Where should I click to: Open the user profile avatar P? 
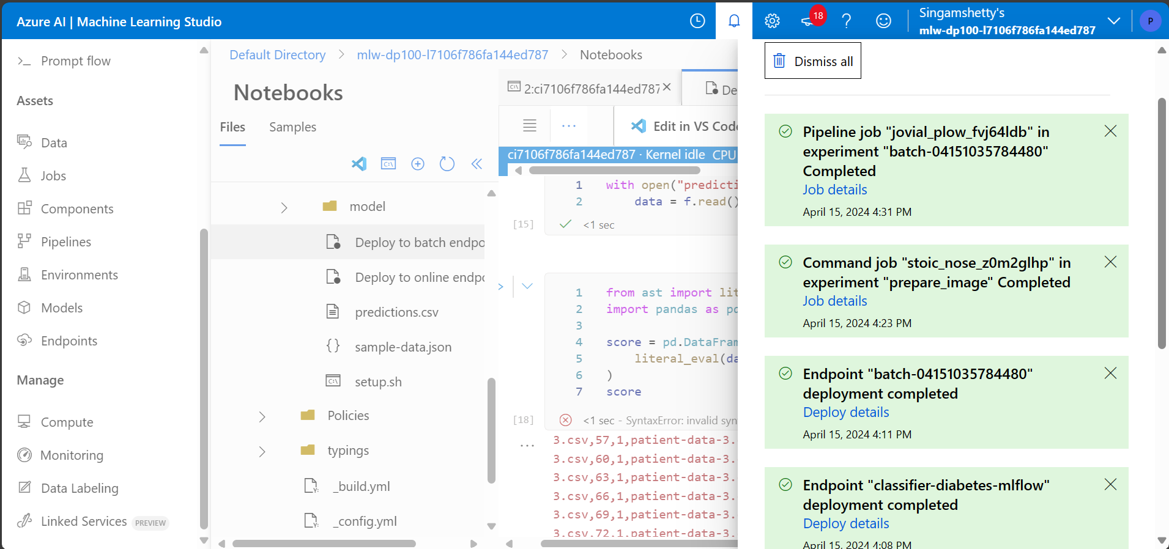1150,21
